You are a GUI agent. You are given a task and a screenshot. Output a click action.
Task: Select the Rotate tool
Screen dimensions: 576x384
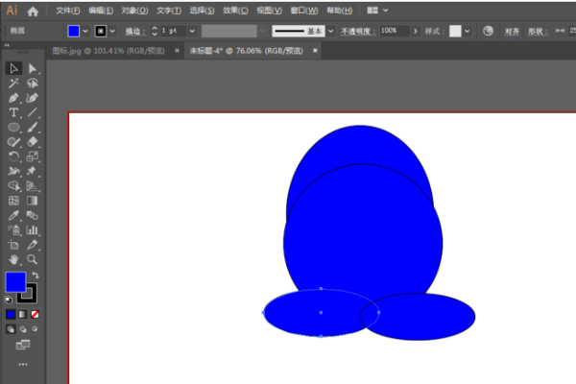click(13, 156)
